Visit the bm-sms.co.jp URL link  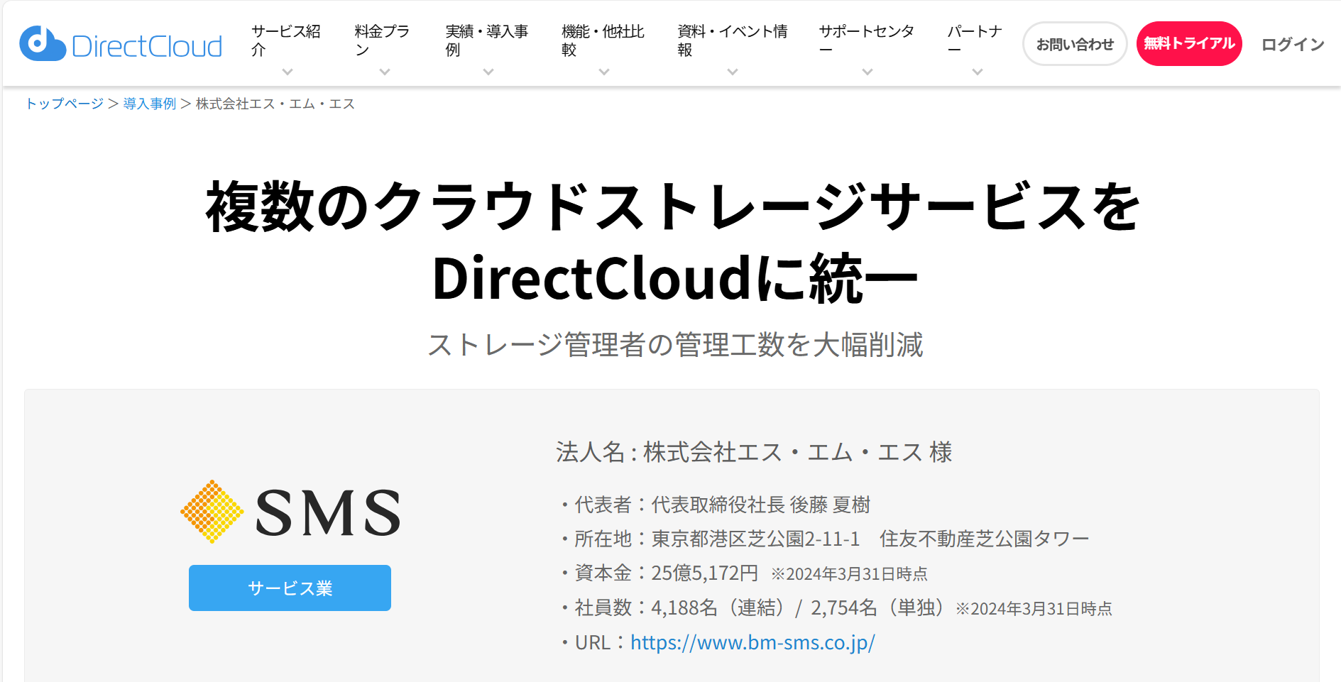tap(752, 642)
